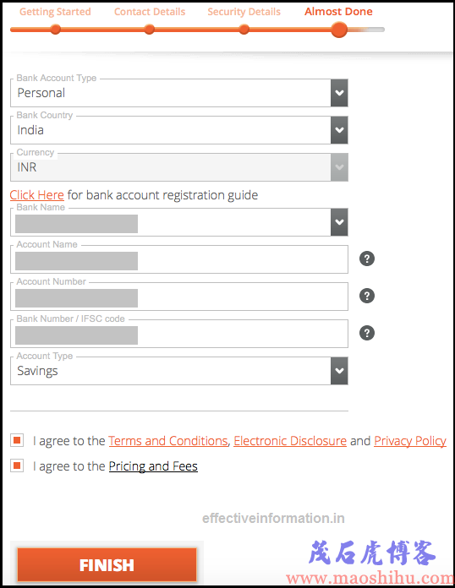
Task: Go to the Getting Started step tab
Action: click(x=55, y=12)
